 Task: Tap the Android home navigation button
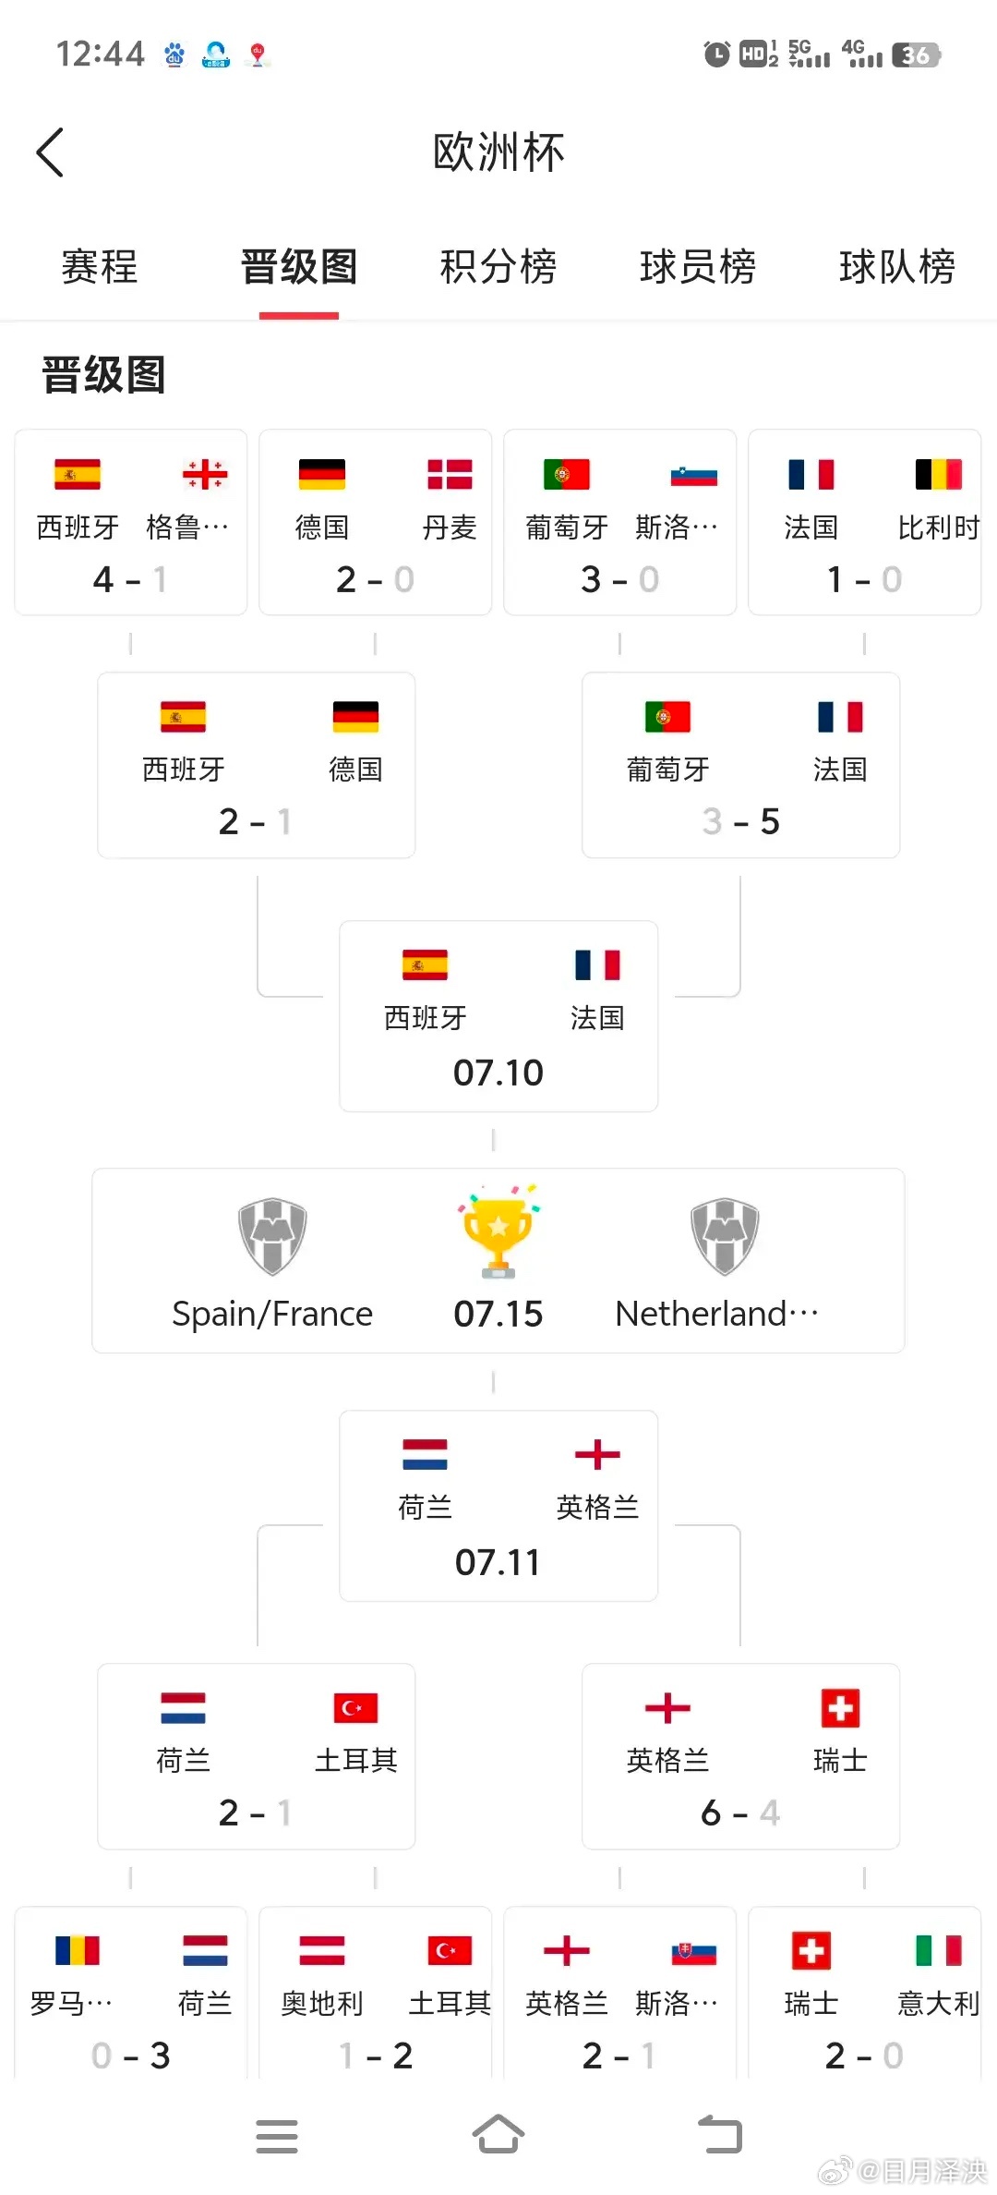coord(498,2135)
